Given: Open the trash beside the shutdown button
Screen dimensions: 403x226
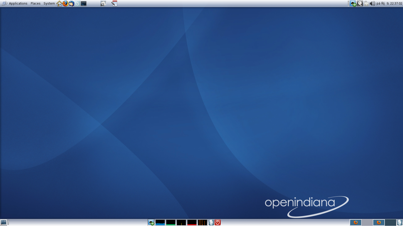Looking at the screenshot, I should tap(211, 222).
